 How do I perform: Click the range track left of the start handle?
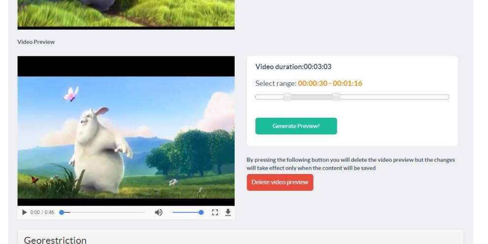tap(270, 97)
